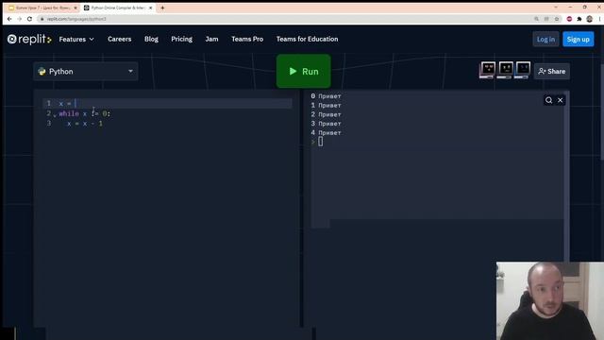Clear the console with the X icon

(560, 100)
